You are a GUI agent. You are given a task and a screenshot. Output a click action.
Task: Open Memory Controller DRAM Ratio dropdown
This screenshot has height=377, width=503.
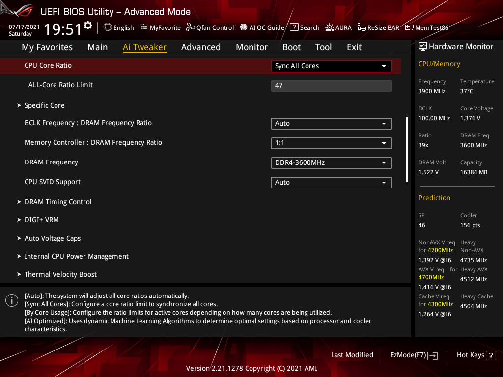click(x=332, y=143)
